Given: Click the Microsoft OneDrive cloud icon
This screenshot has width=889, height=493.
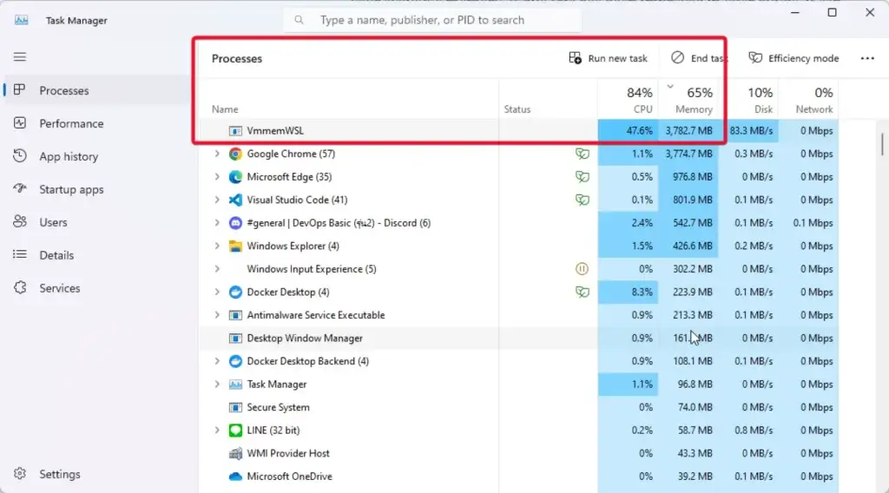Looking at the screenshot, I should pos(235,477).
